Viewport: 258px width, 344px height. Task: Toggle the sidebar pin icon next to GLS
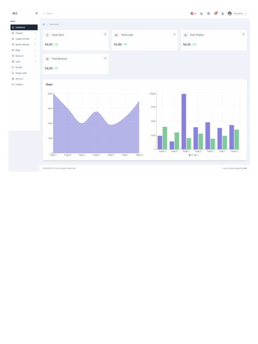(37, 13)
